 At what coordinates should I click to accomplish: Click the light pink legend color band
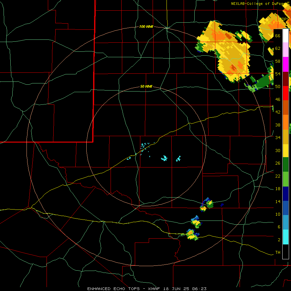286,50
